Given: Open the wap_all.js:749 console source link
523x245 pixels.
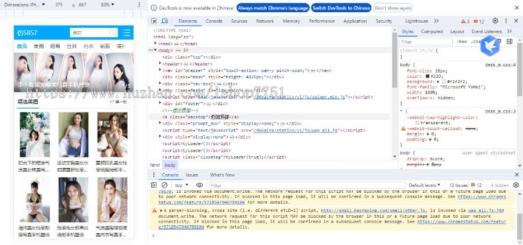Looking at the screenshot, I should pyautogui.click(x=486, y=211).
